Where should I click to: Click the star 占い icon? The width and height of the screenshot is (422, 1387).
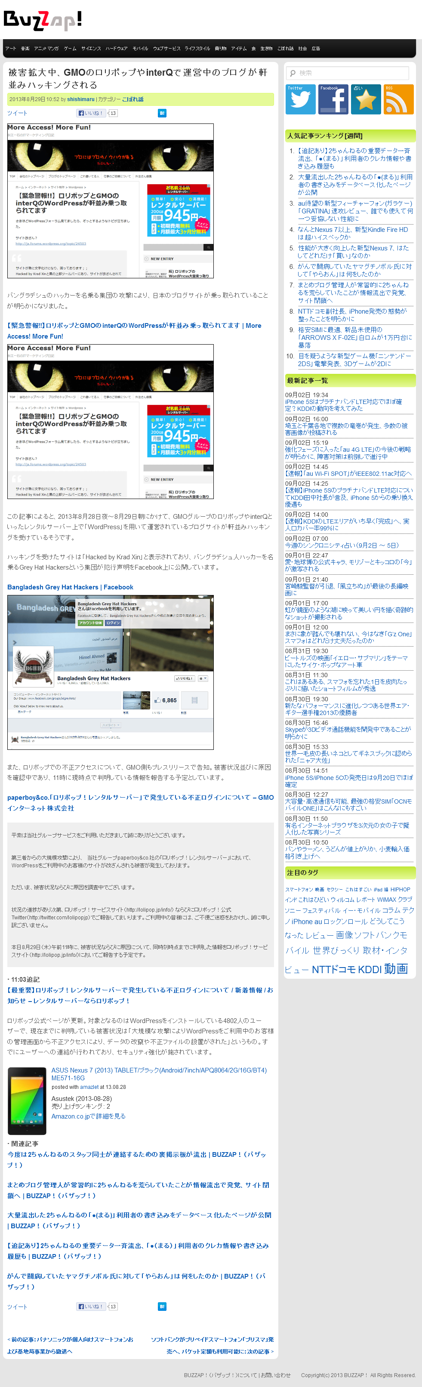[x=366, y=100]
